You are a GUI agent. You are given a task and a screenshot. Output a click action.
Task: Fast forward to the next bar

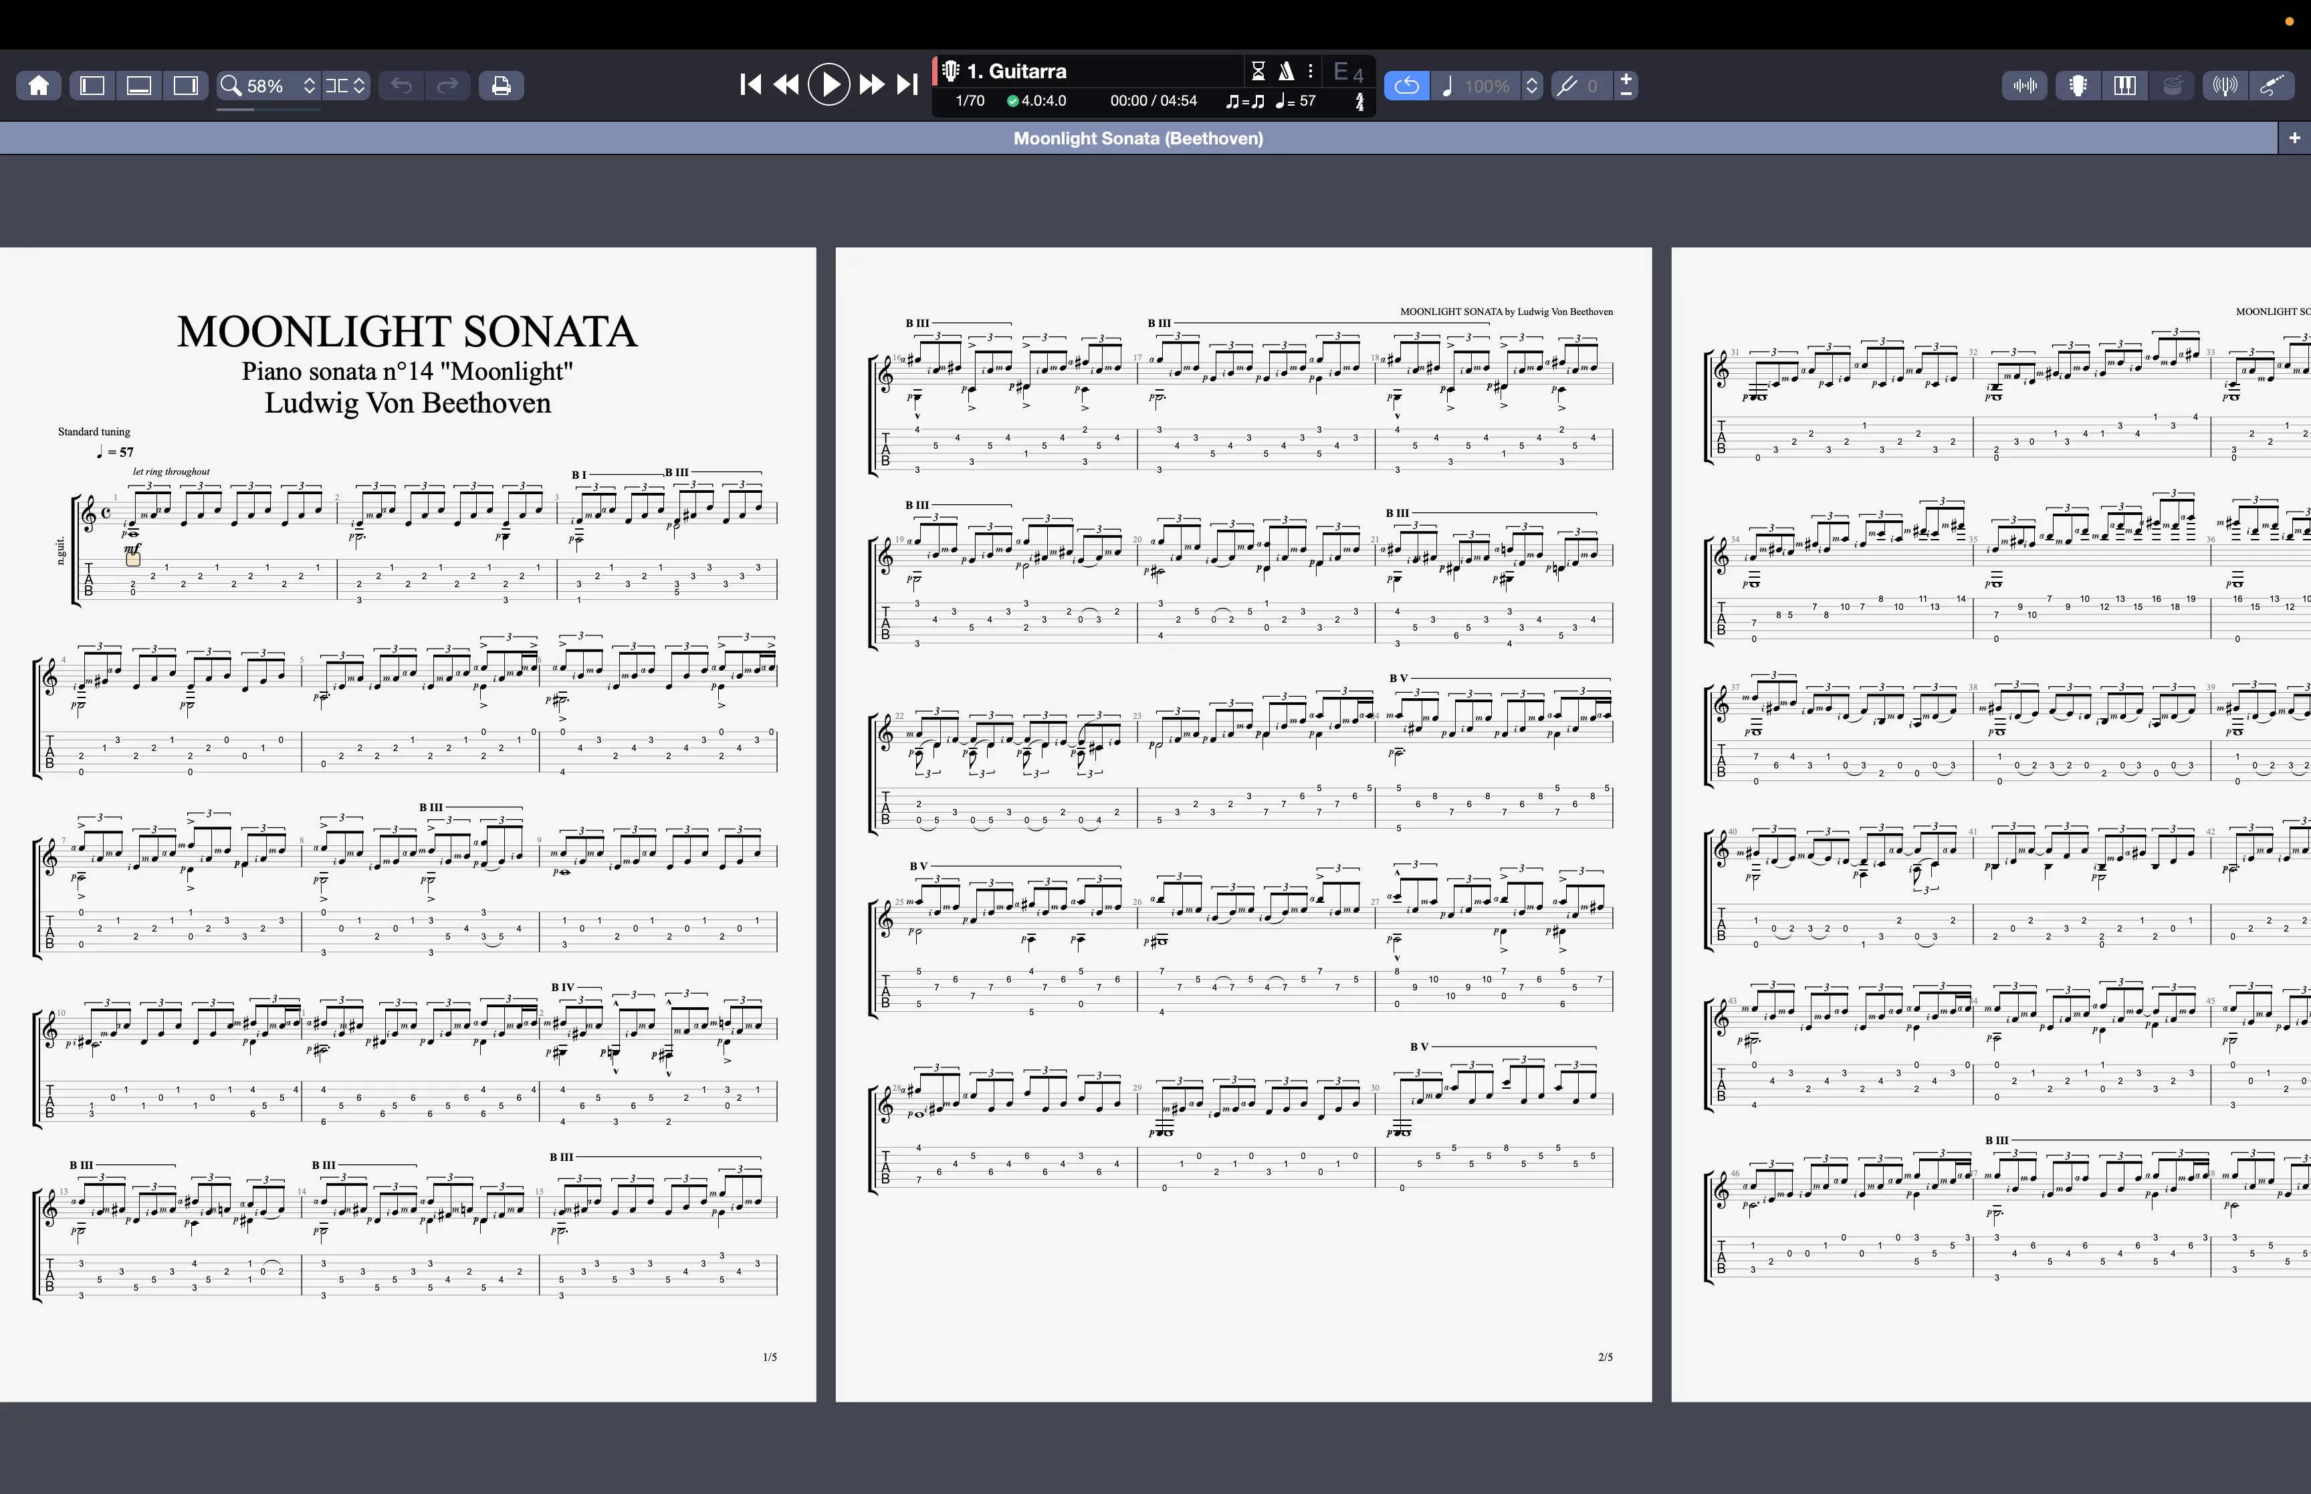872,84
